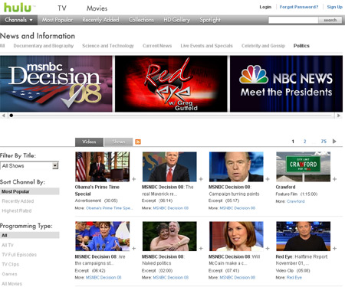Open the Movies section
The image size is (345, 287).
click(97, 8)
